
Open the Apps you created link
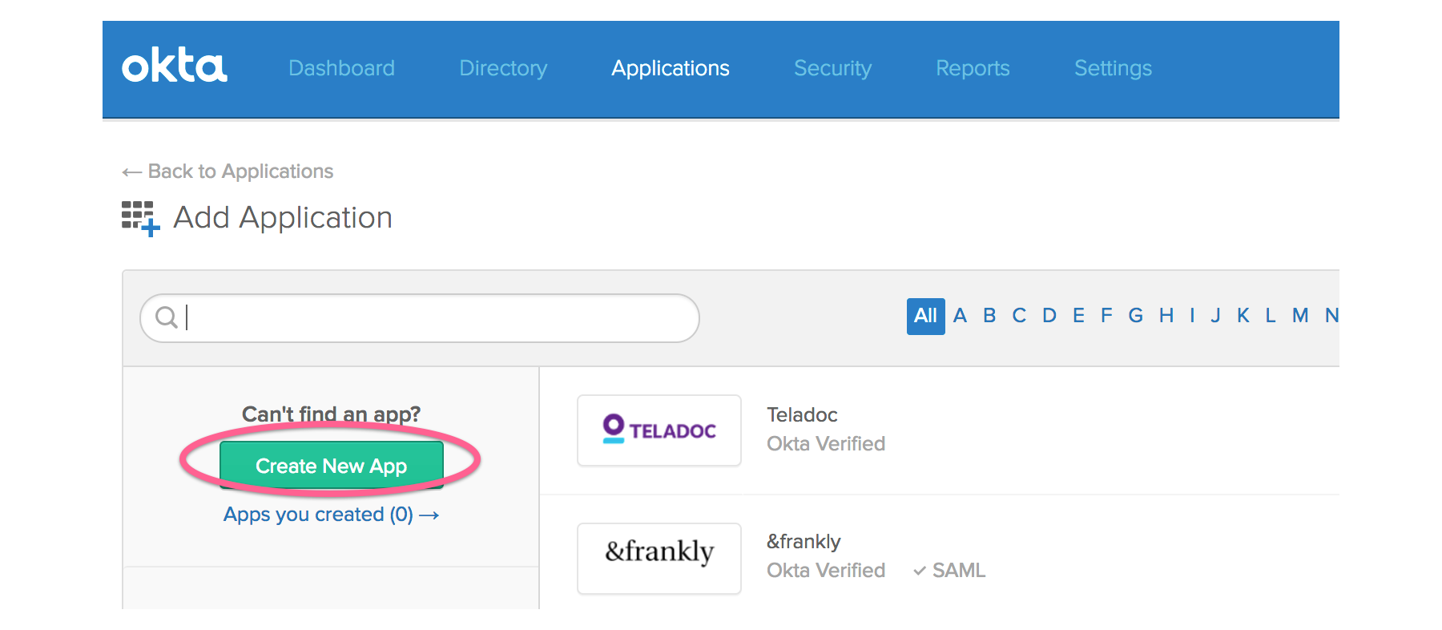pyautogui.click(x=331, y=515)
